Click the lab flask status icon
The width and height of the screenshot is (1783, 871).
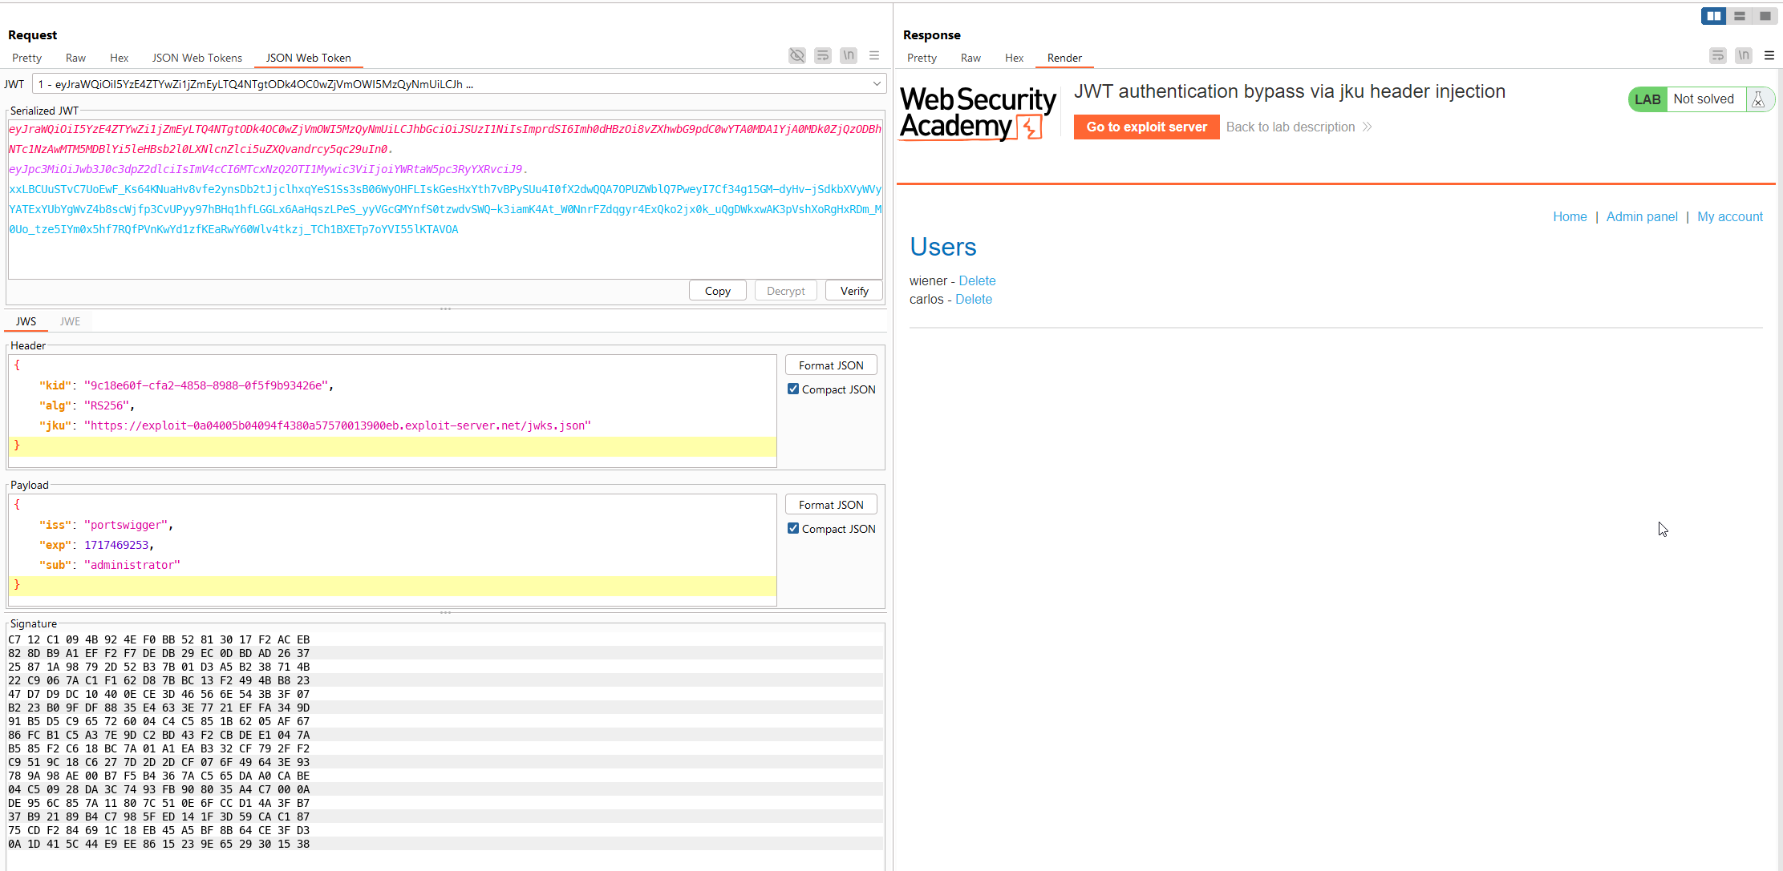point(1758,99)
